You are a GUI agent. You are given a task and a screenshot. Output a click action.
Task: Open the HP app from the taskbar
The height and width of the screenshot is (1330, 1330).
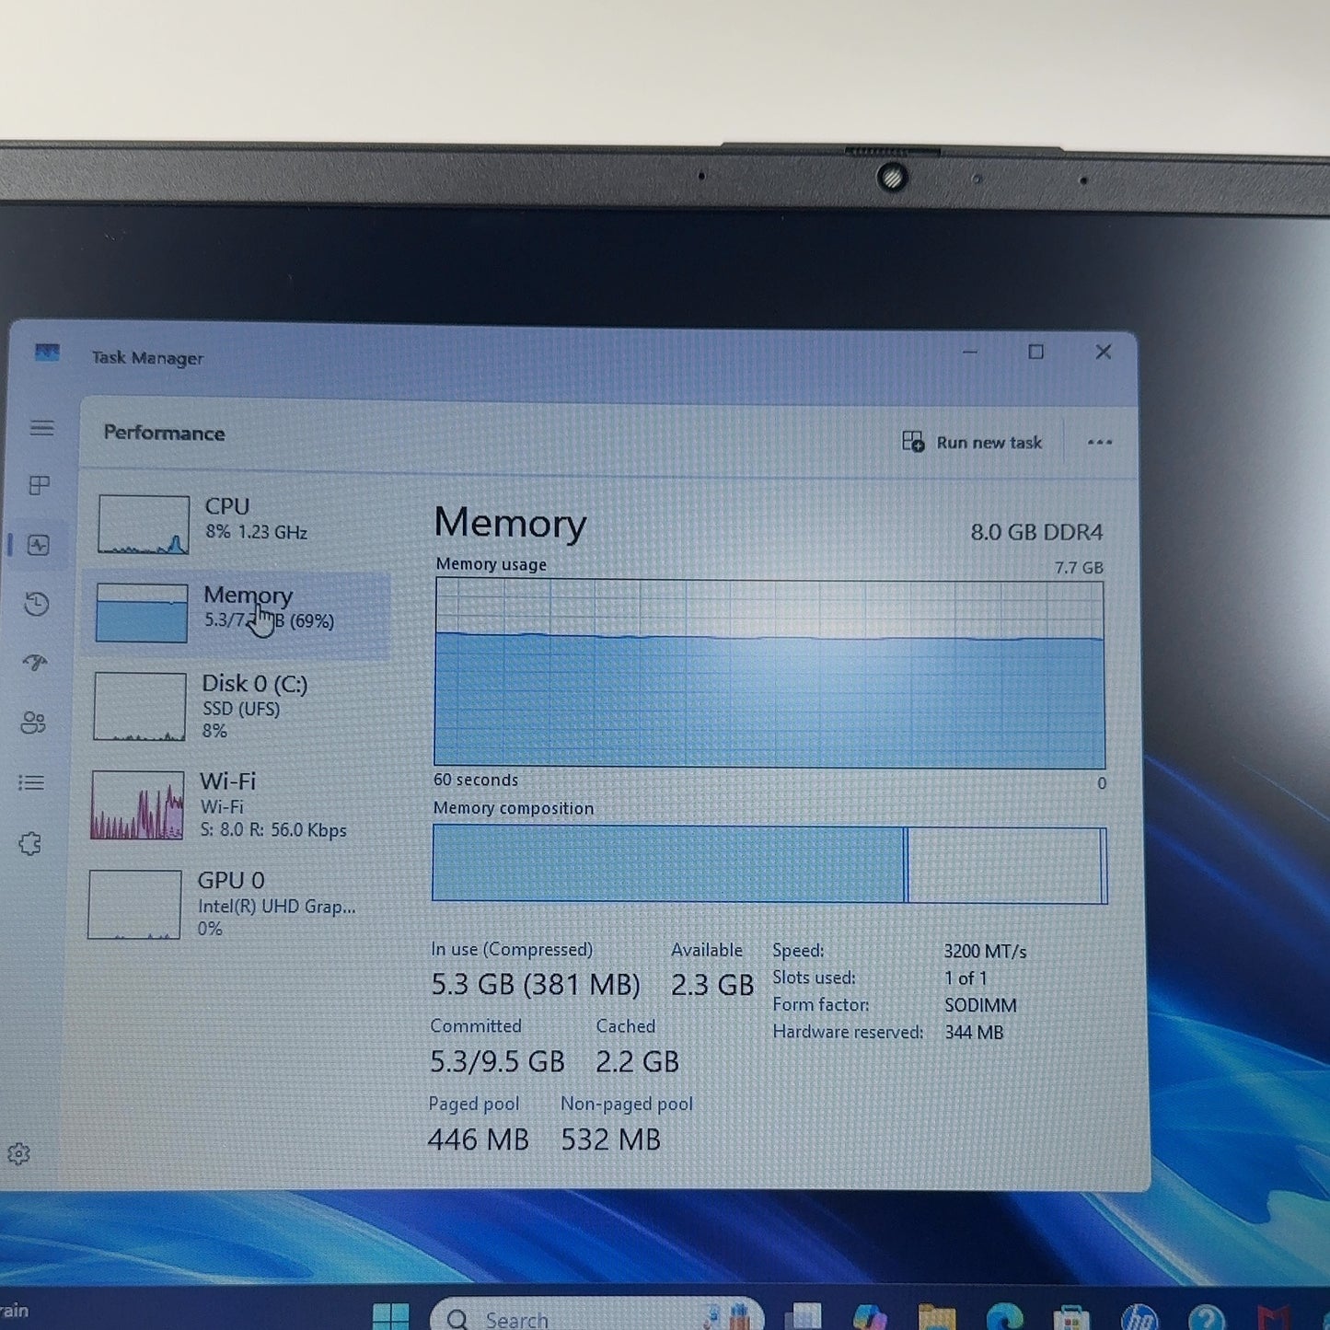point(1139,1318)
